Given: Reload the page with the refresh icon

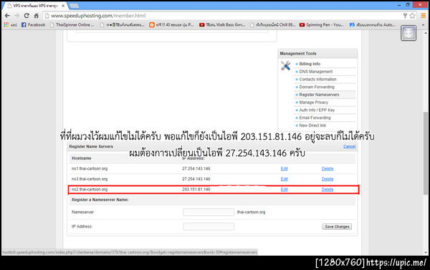Looking at the screenshot, I should [27, 16].
